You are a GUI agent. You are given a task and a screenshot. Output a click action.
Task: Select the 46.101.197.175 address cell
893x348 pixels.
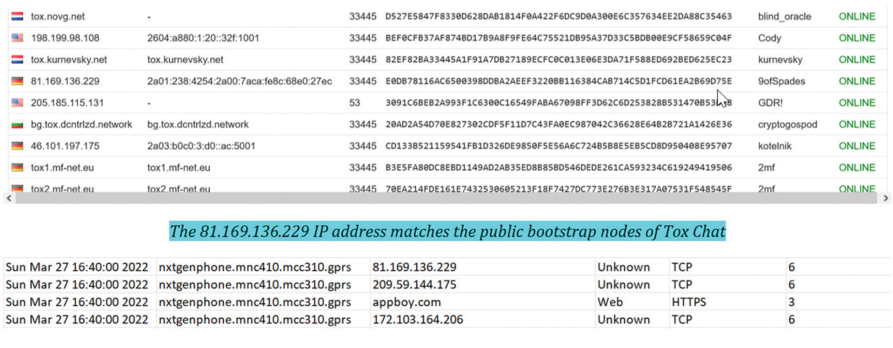point(65,146)
